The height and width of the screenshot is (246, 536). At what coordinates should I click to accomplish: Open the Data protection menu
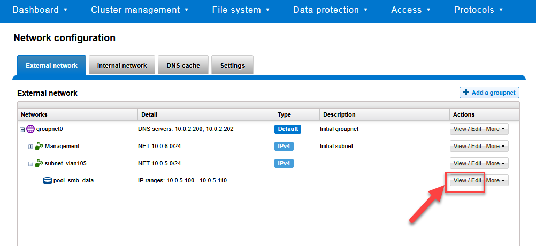(330, 10)
